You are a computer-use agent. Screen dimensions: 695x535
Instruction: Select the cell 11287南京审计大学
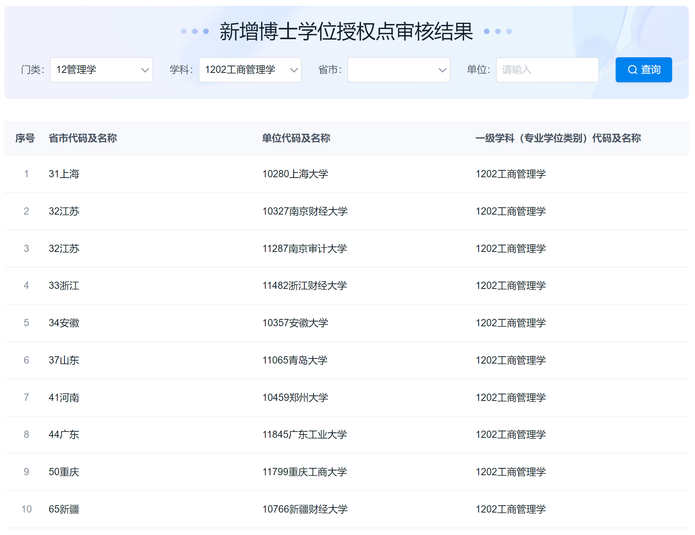304,249
